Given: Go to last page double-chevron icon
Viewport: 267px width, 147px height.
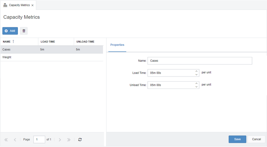Looking at the screenshot, I should coord(69,140).
